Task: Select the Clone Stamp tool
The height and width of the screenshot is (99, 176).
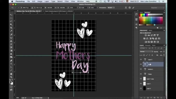Action: click(11, 41)
